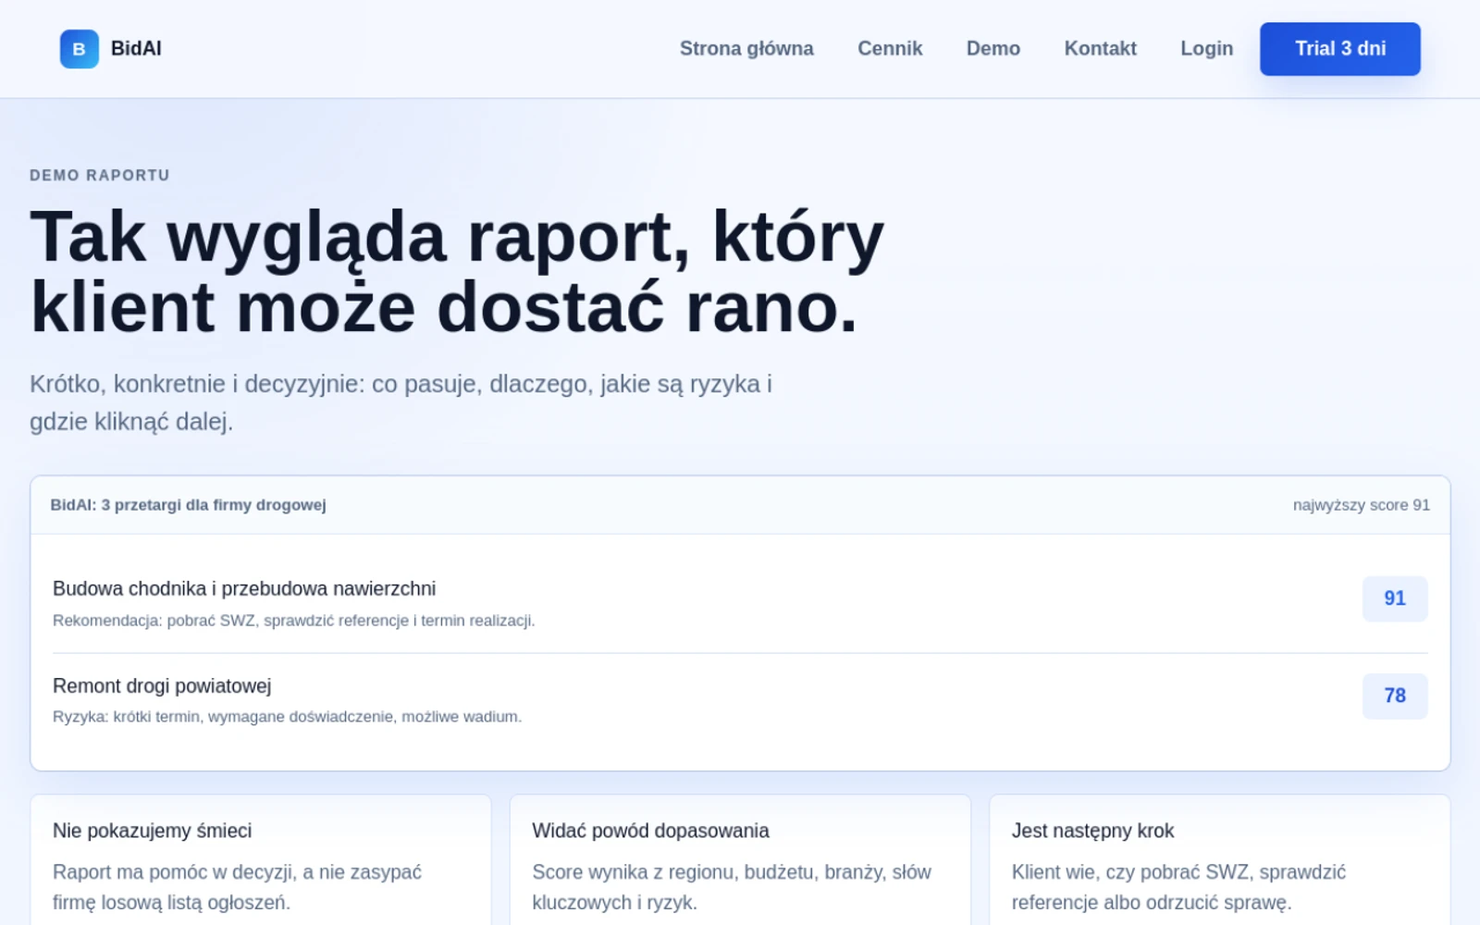Click the 'Widać powód dopasowania' card title
The width and height of the screenshot is (1480, 925).
(x=650, y=831)
